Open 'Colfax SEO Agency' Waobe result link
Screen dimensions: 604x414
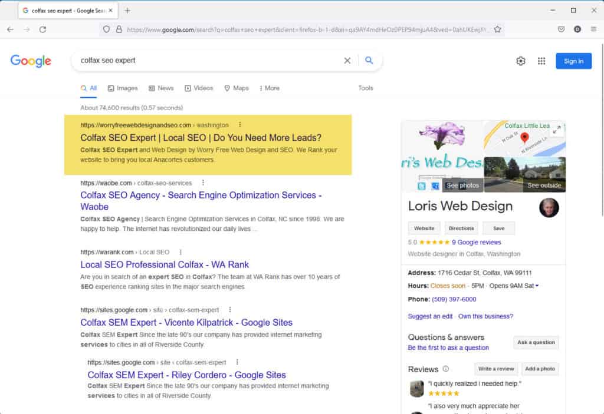pos(201,201)
